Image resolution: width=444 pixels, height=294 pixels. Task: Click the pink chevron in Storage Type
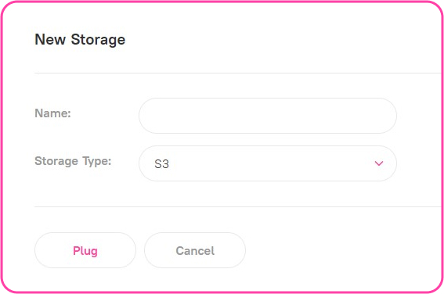(x=378, y=163)
